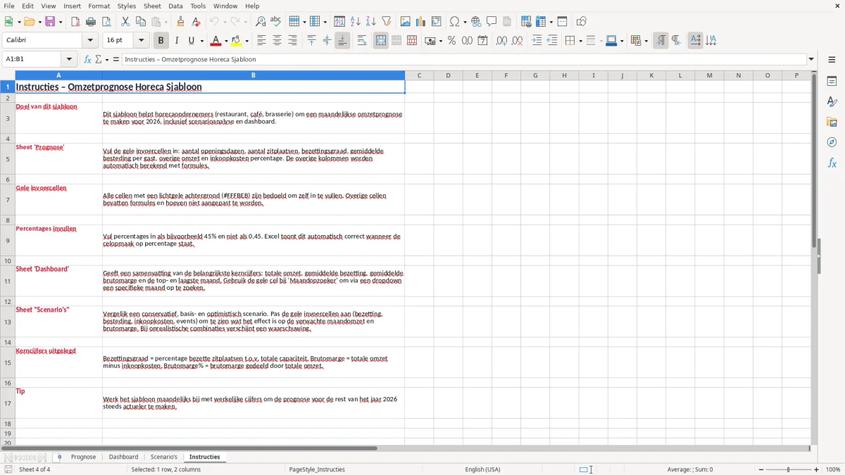Click the Insert Hyperlink globe icon

point(476,22)
